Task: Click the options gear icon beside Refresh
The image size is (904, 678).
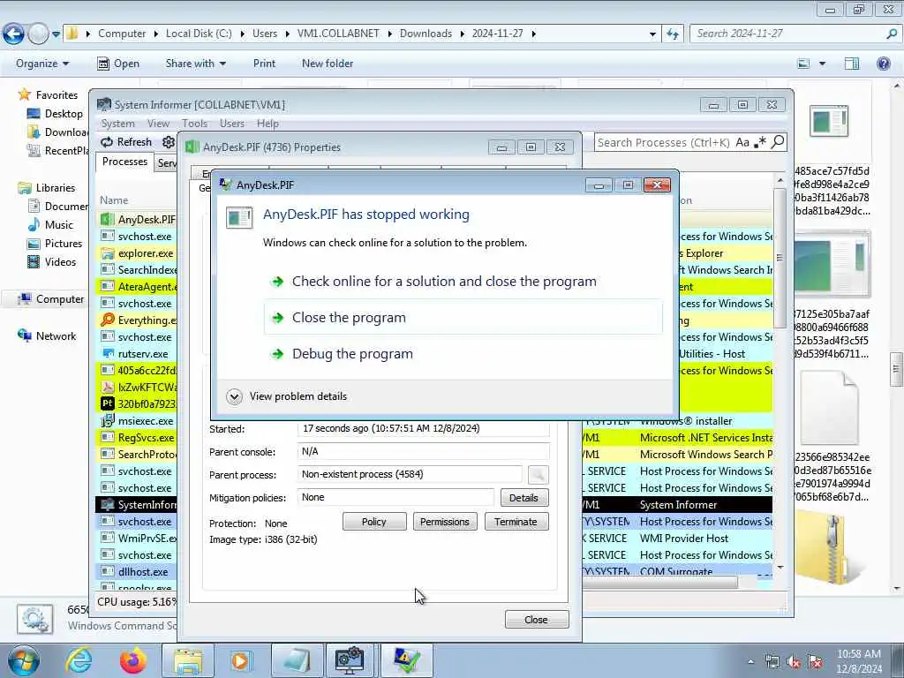Action: (x=169, y=142)
